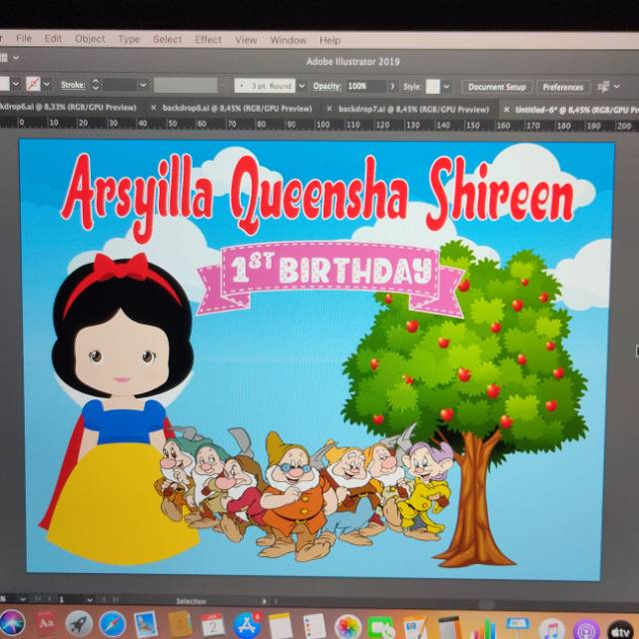Screen dimensions: 639x639
Task: Open the fill color dropdown arrow
Action: tap(16, 84)
